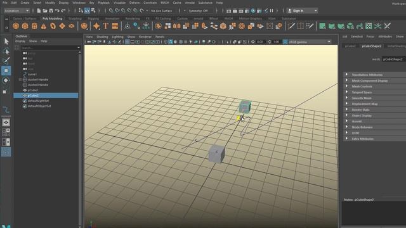Create a polygon torus from shelf
The height and width of the screenshot is (228, 406).
(53, 26)
